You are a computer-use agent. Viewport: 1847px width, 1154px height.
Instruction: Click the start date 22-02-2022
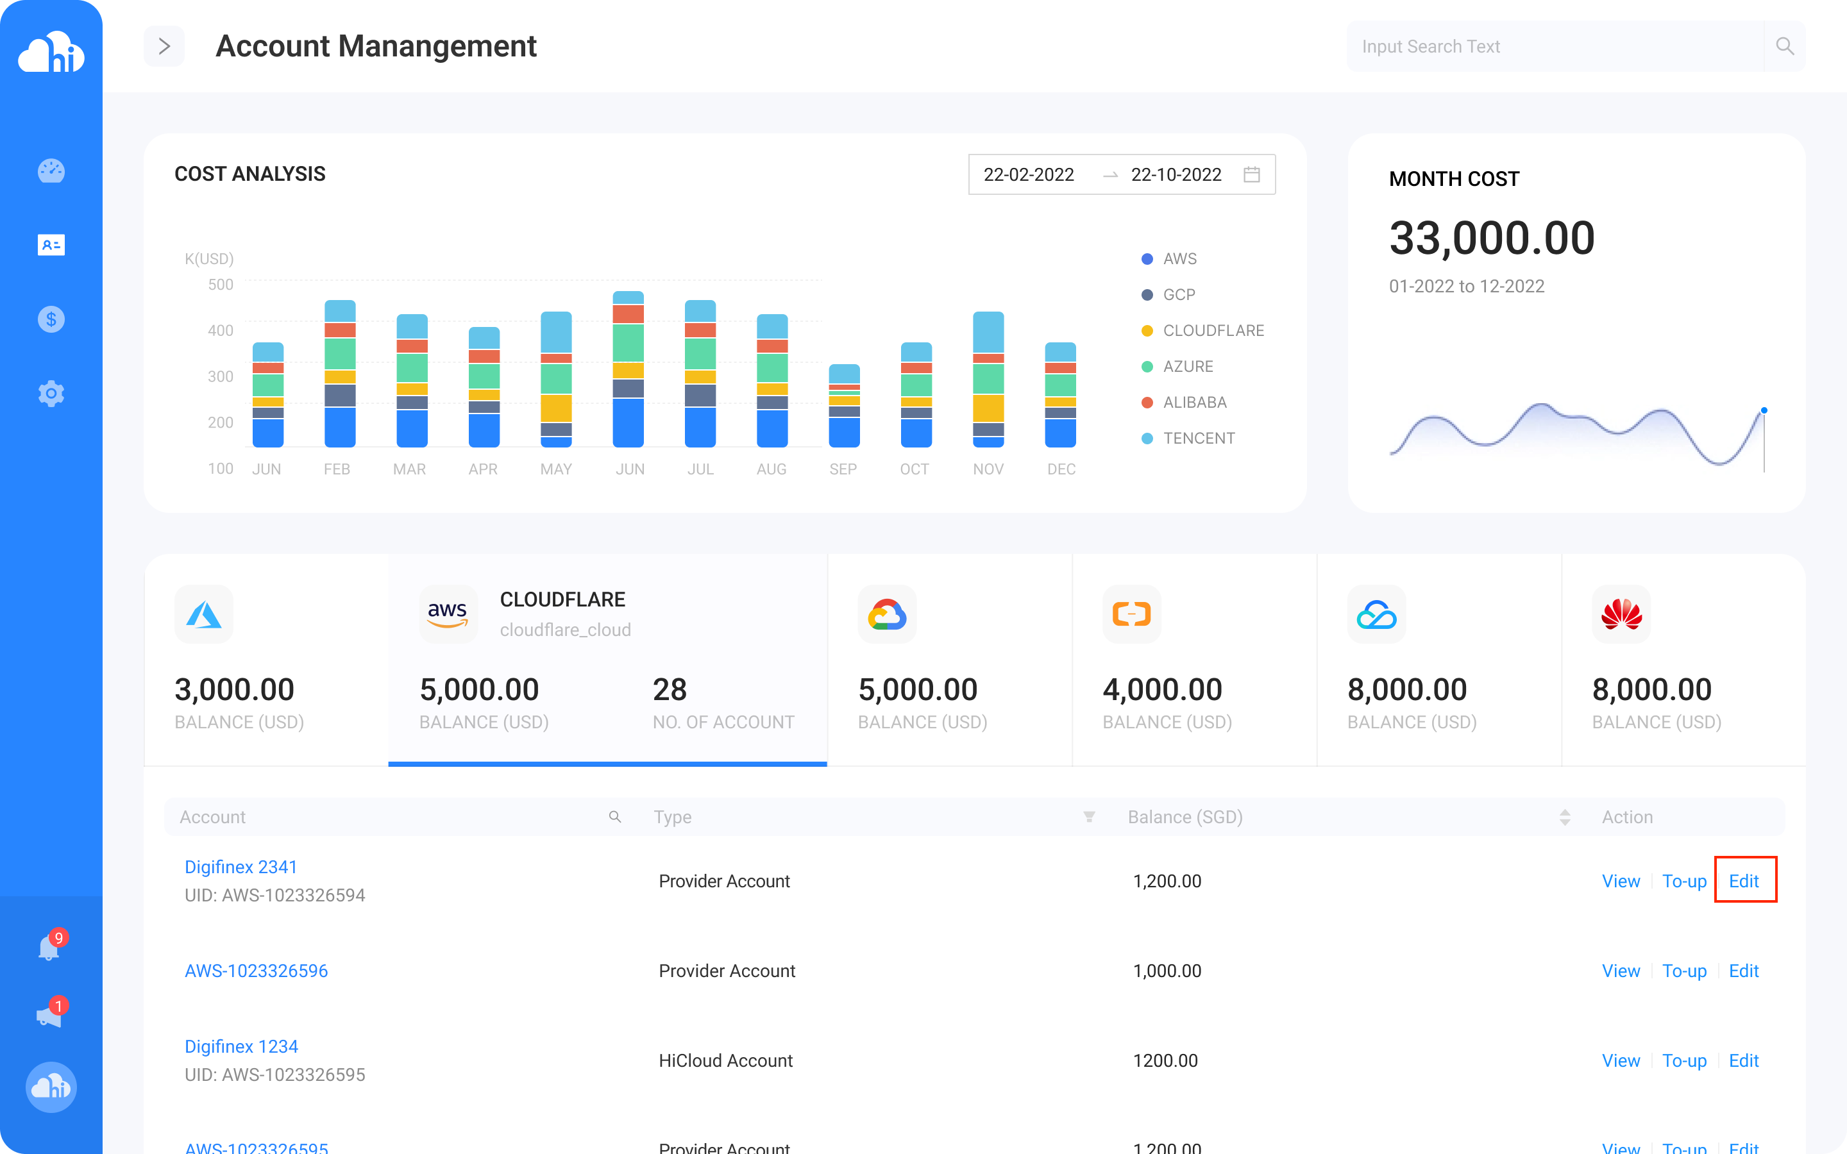(1028, 175)
